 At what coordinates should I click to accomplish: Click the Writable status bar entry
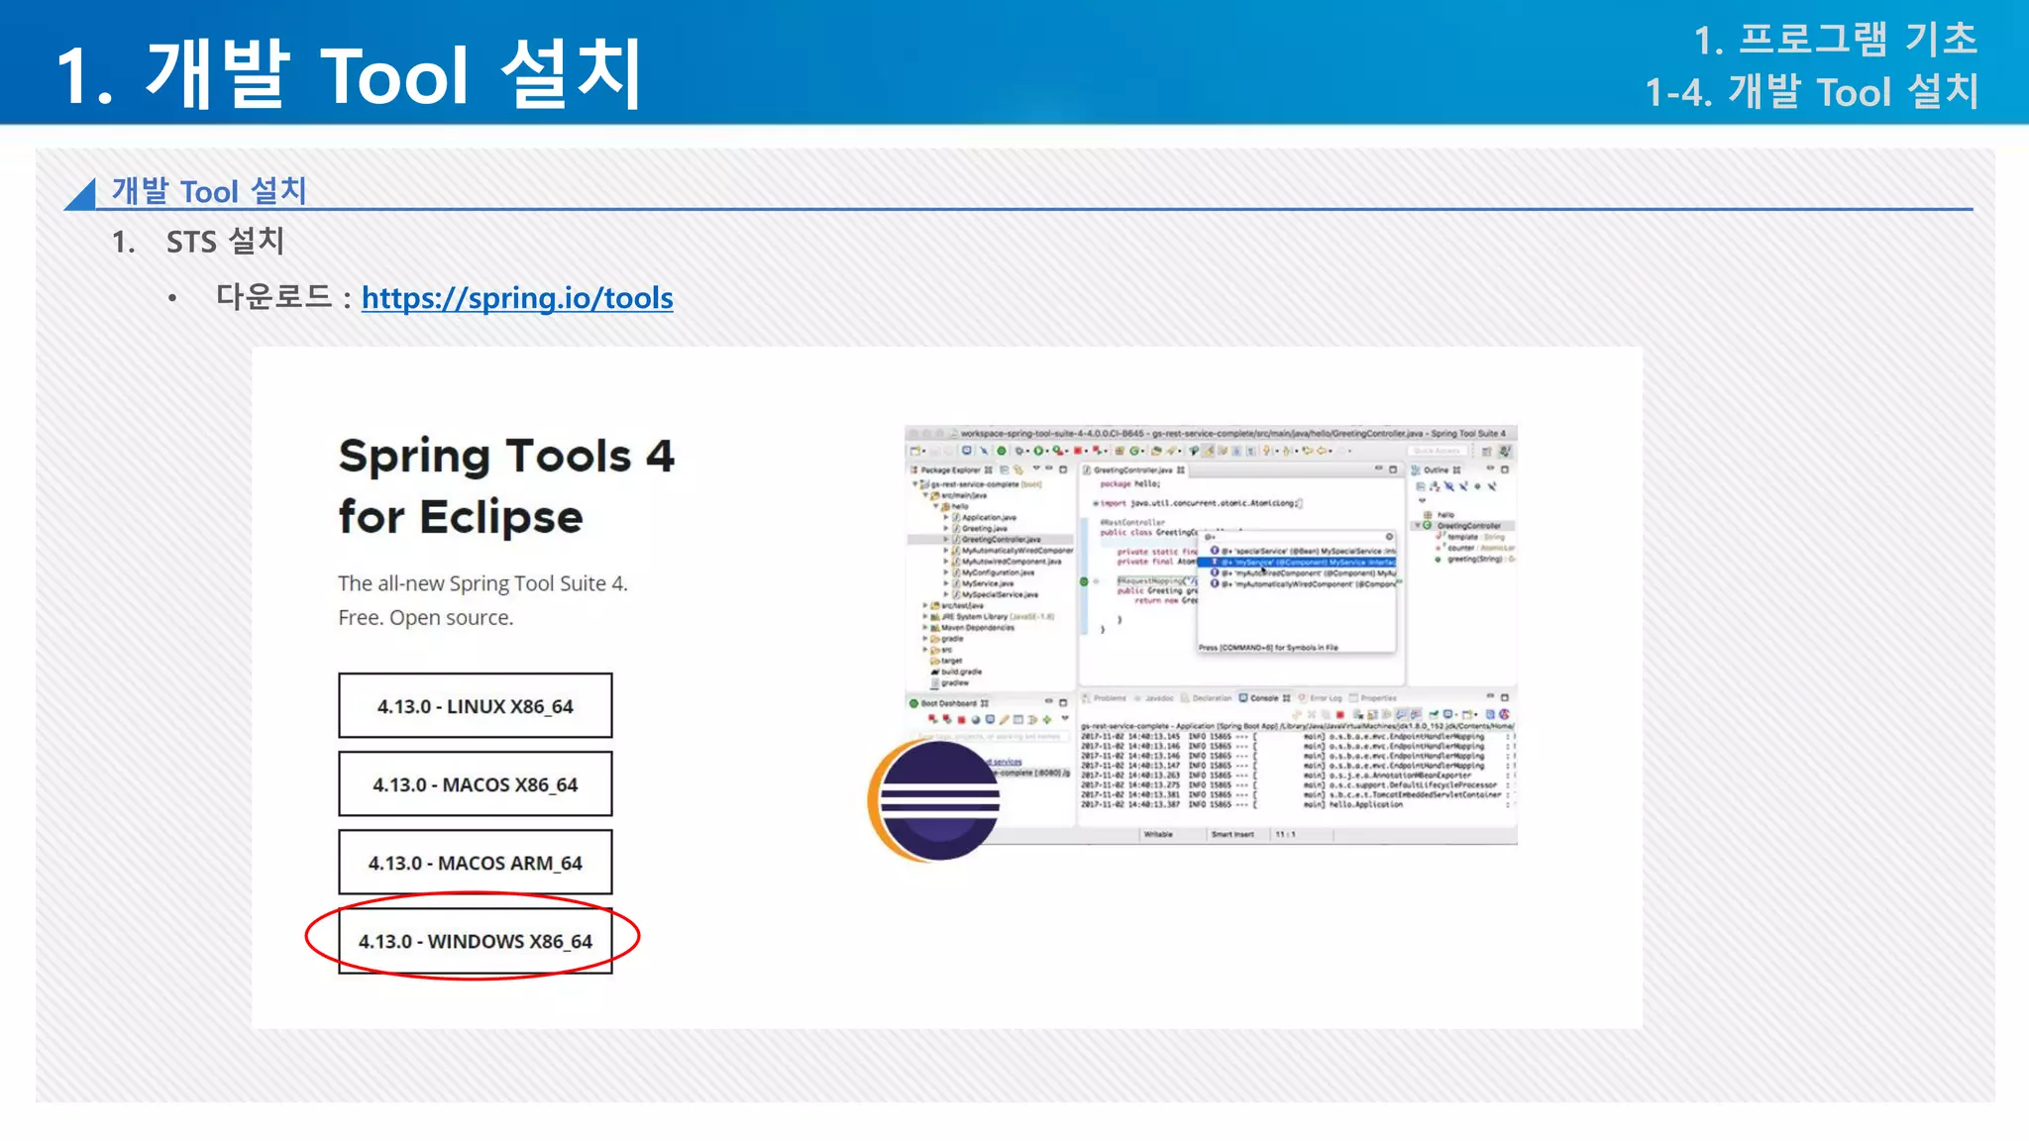1158,834
